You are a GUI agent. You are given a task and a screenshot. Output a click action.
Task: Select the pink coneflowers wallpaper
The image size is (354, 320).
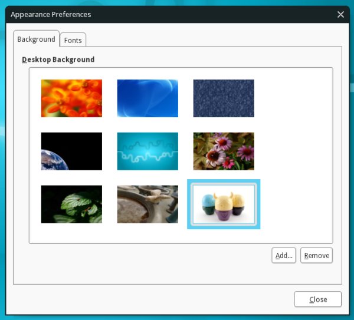[224, 151]
